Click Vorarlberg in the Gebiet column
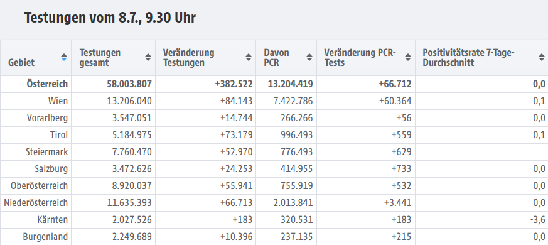The image size is (548, 245). 47,118
